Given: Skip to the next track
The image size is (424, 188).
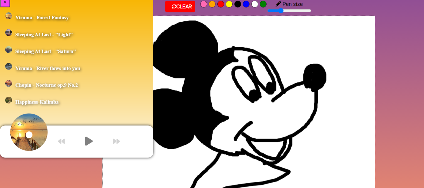Looking at the screenshot, I should pos(116,141).
